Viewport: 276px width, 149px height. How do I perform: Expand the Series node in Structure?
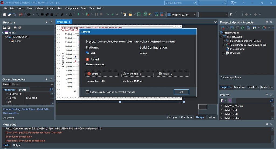coord(10,41)
